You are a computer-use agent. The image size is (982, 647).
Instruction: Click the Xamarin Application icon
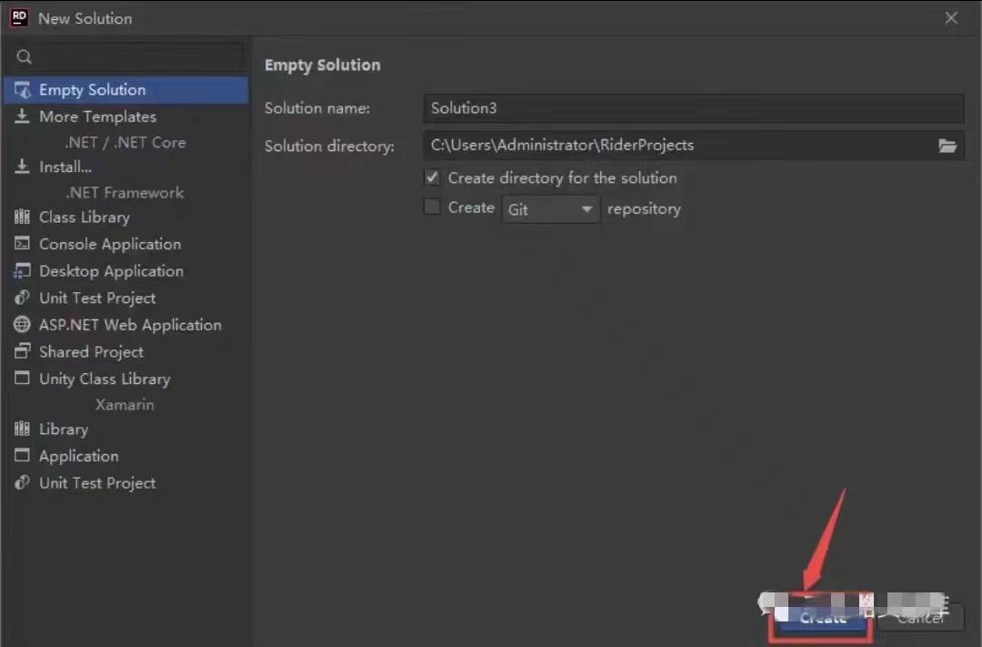click(x=22, y=455)
